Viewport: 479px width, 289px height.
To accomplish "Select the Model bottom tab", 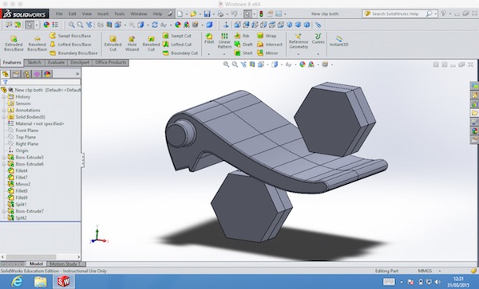I will pos(36,264).
